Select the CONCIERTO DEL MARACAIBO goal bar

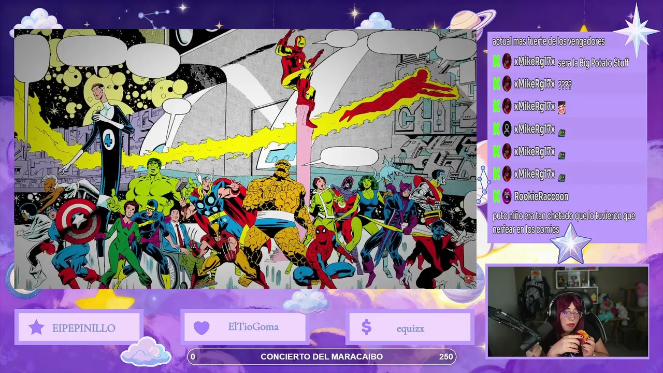pyautogui.click(x=322, y=356)
